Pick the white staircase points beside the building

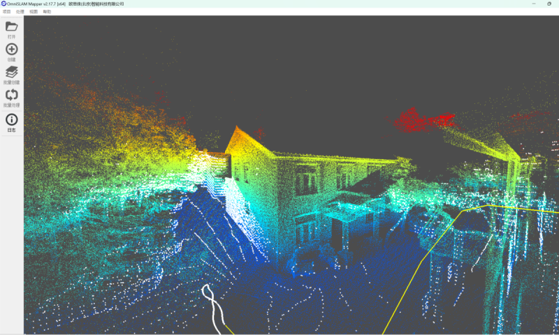[217, 183]
